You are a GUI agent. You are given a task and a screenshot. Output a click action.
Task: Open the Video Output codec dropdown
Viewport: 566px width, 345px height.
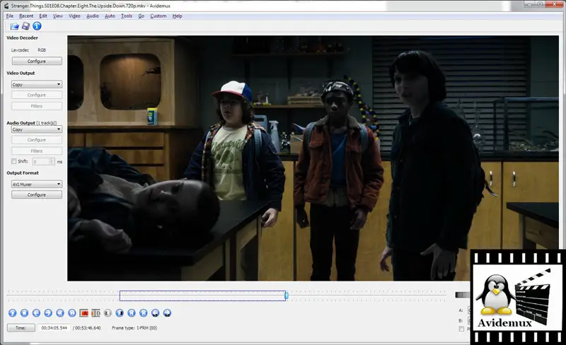tap(37, 84)
